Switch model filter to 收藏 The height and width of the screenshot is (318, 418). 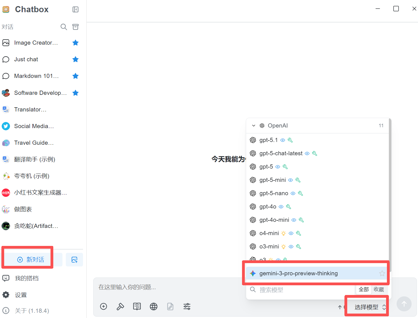(x=379, y=289)
